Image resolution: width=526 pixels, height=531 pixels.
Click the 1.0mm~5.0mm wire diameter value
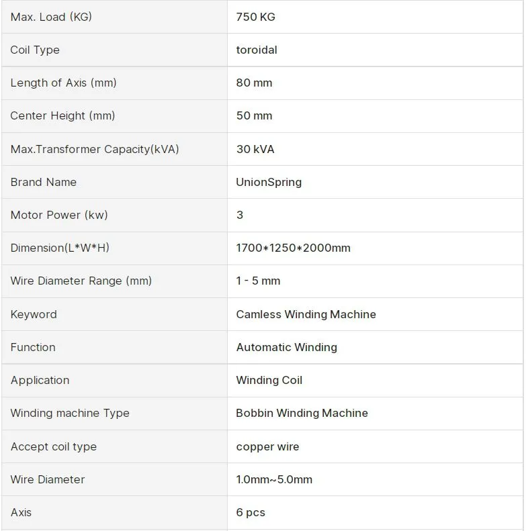pos(274,479)
